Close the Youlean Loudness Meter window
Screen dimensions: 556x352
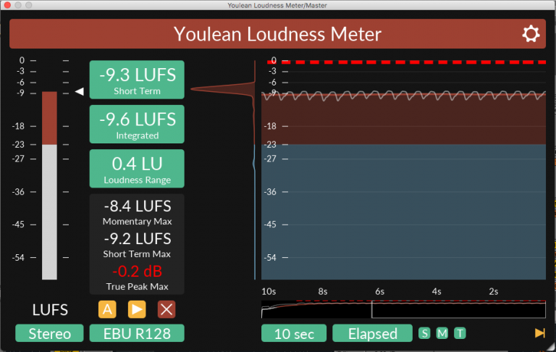point(7,5)
